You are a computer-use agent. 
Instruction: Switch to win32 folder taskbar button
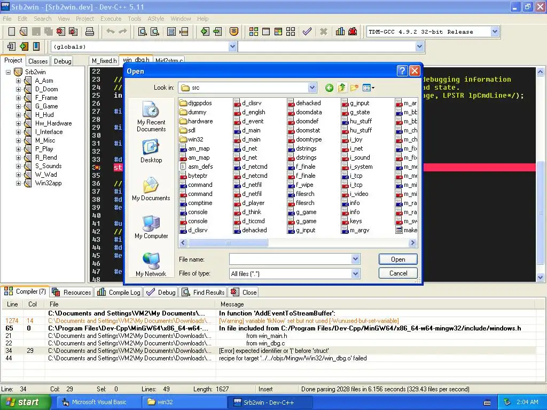coord(184,402)
